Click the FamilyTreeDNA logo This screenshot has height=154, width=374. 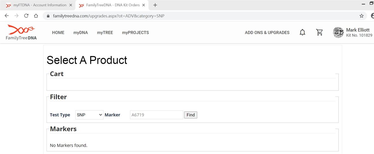point(21,33)
